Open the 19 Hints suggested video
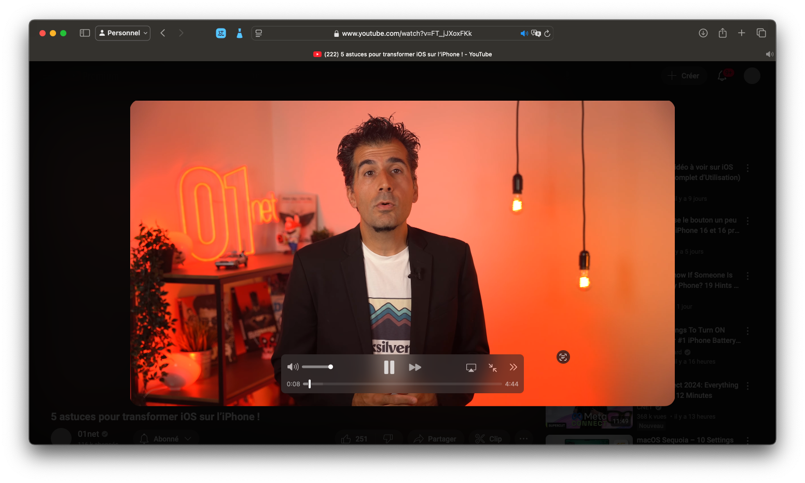The width and height of the screenshot is (805, 483). 706,280
